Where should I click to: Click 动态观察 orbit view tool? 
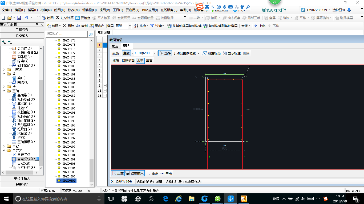pyautogui.click(x=232, y=18)
